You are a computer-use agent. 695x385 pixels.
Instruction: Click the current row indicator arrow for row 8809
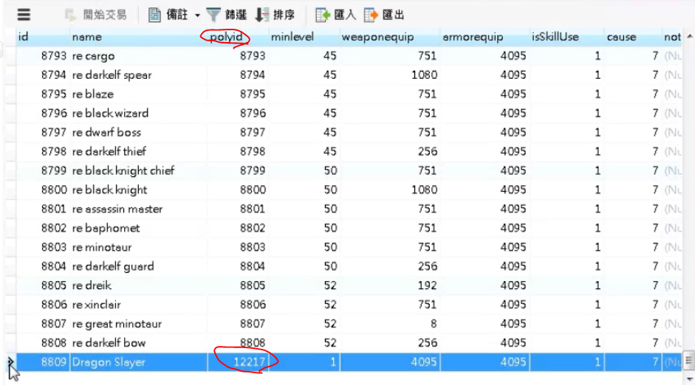tap(10, 362)
